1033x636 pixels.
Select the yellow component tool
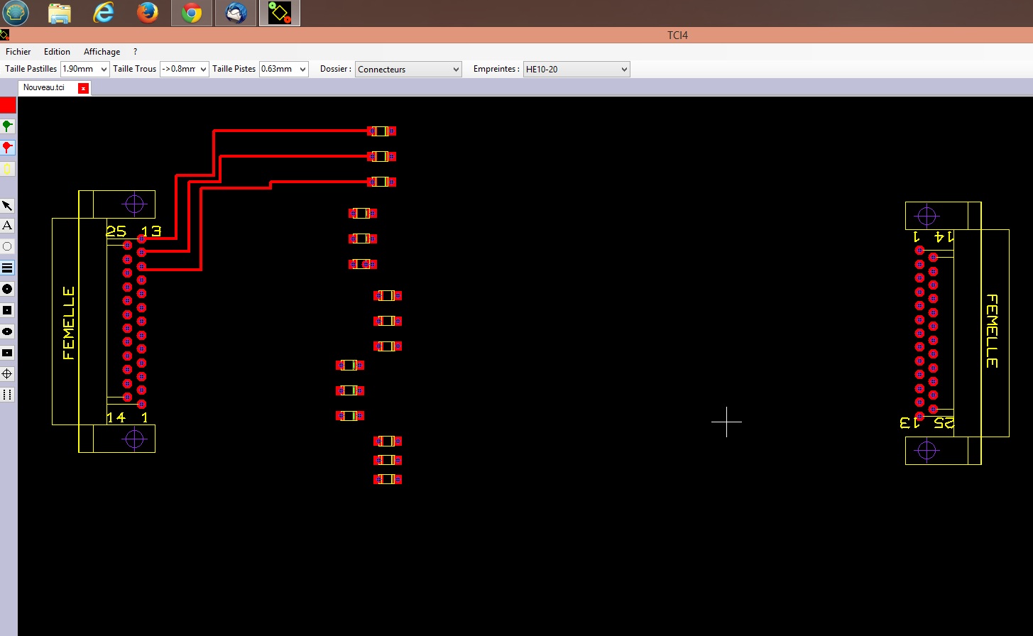8,169
